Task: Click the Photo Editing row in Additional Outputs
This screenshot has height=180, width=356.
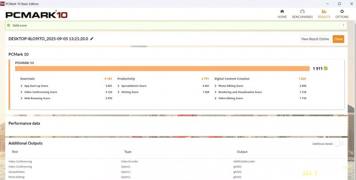Action: 176,177
